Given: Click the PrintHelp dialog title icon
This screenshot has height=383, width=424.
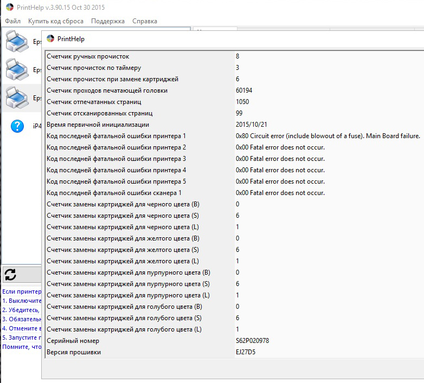Looking at the screenshot, I should pyautogui.click(x=50, y=38).
